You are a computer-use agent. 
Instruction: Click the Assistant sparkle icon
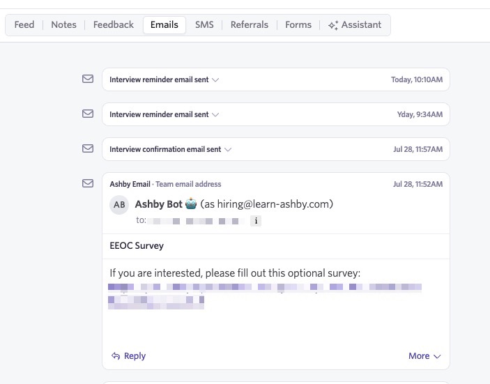pos(333,25)
